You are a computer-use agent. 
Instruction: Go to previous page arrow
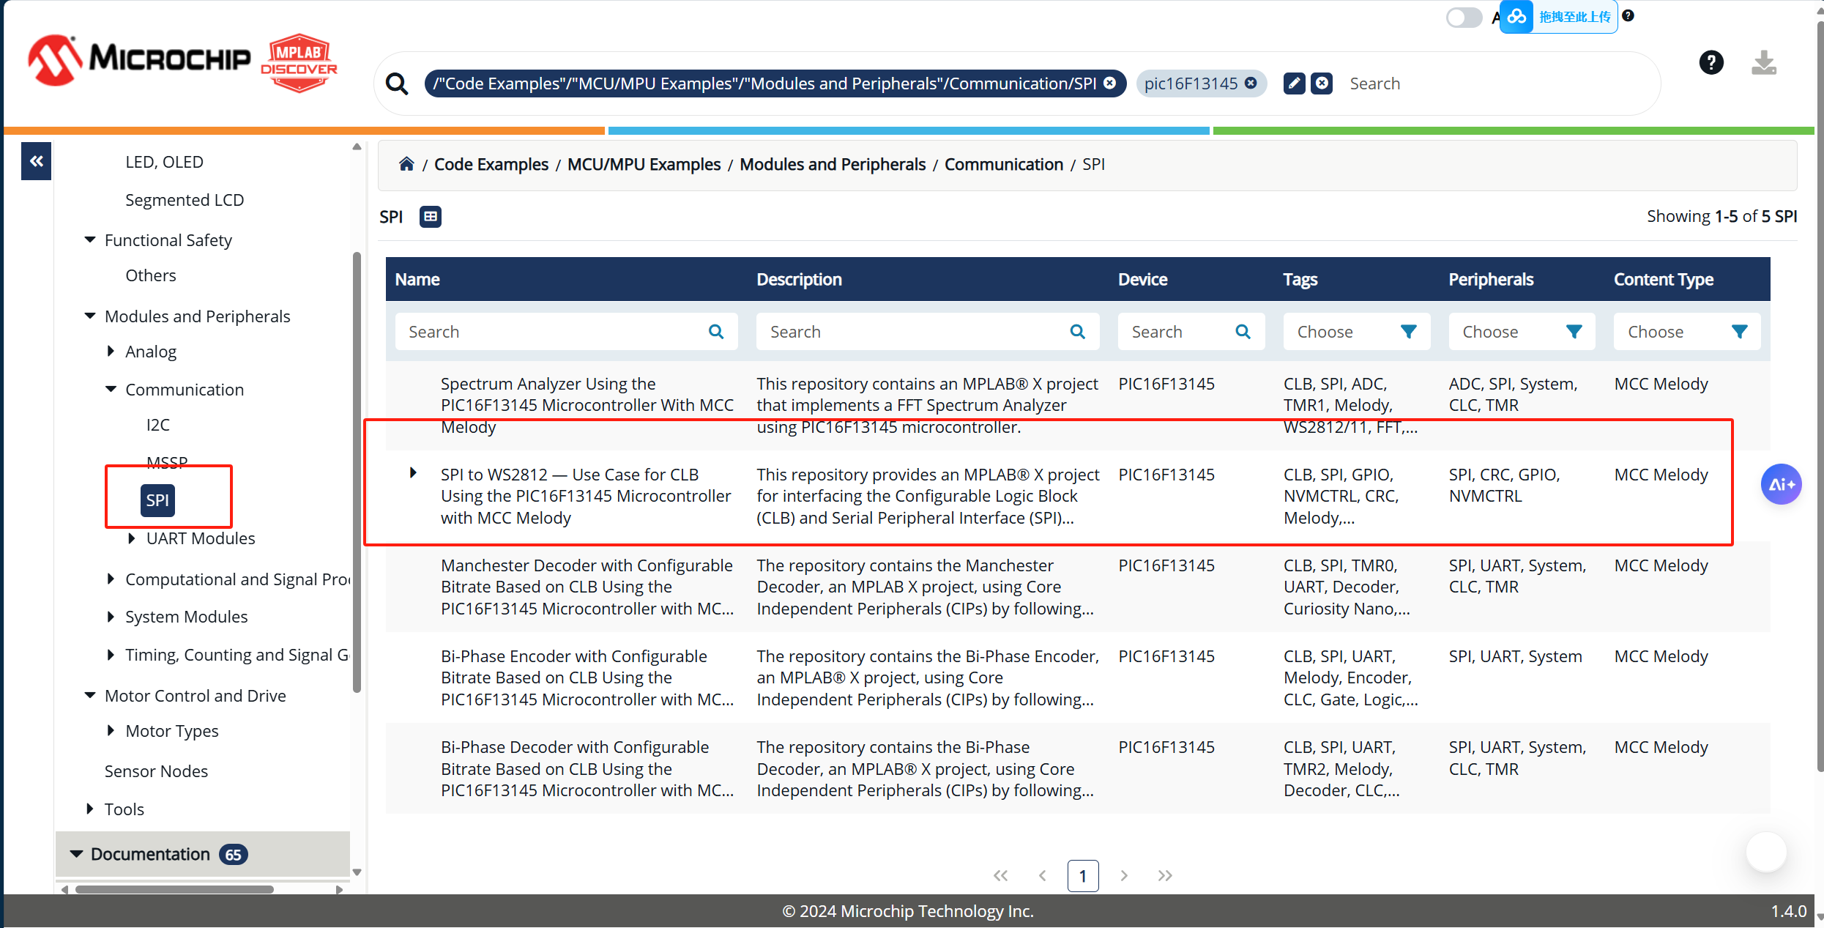point(1043,875)
